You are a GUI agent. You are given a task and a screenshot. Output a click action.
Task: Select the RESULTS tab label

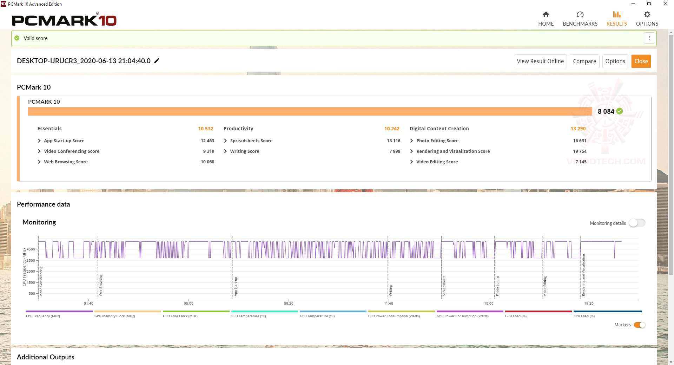coord(617,24)
